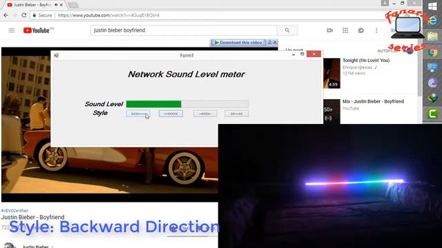Close the Form1 window
Viewport: 442px width, 248px height.
coord(314,54)
